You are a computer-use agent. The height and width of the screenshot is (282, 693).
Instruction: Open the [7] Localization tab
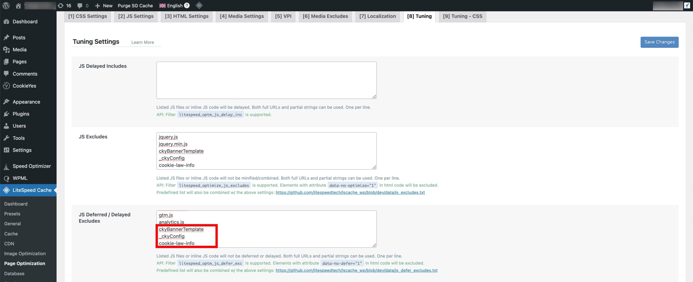click(378, 16)
